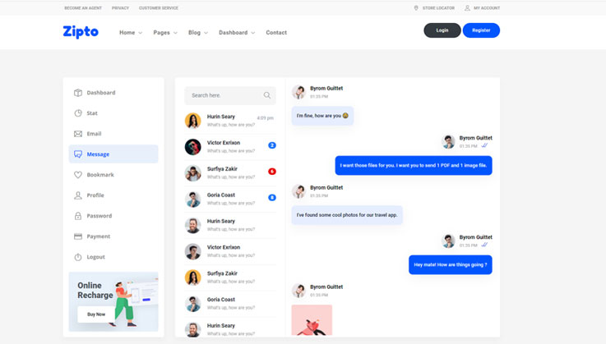Open the Dashboard dropdown in top navigation
606x344 pixels.
236,33
